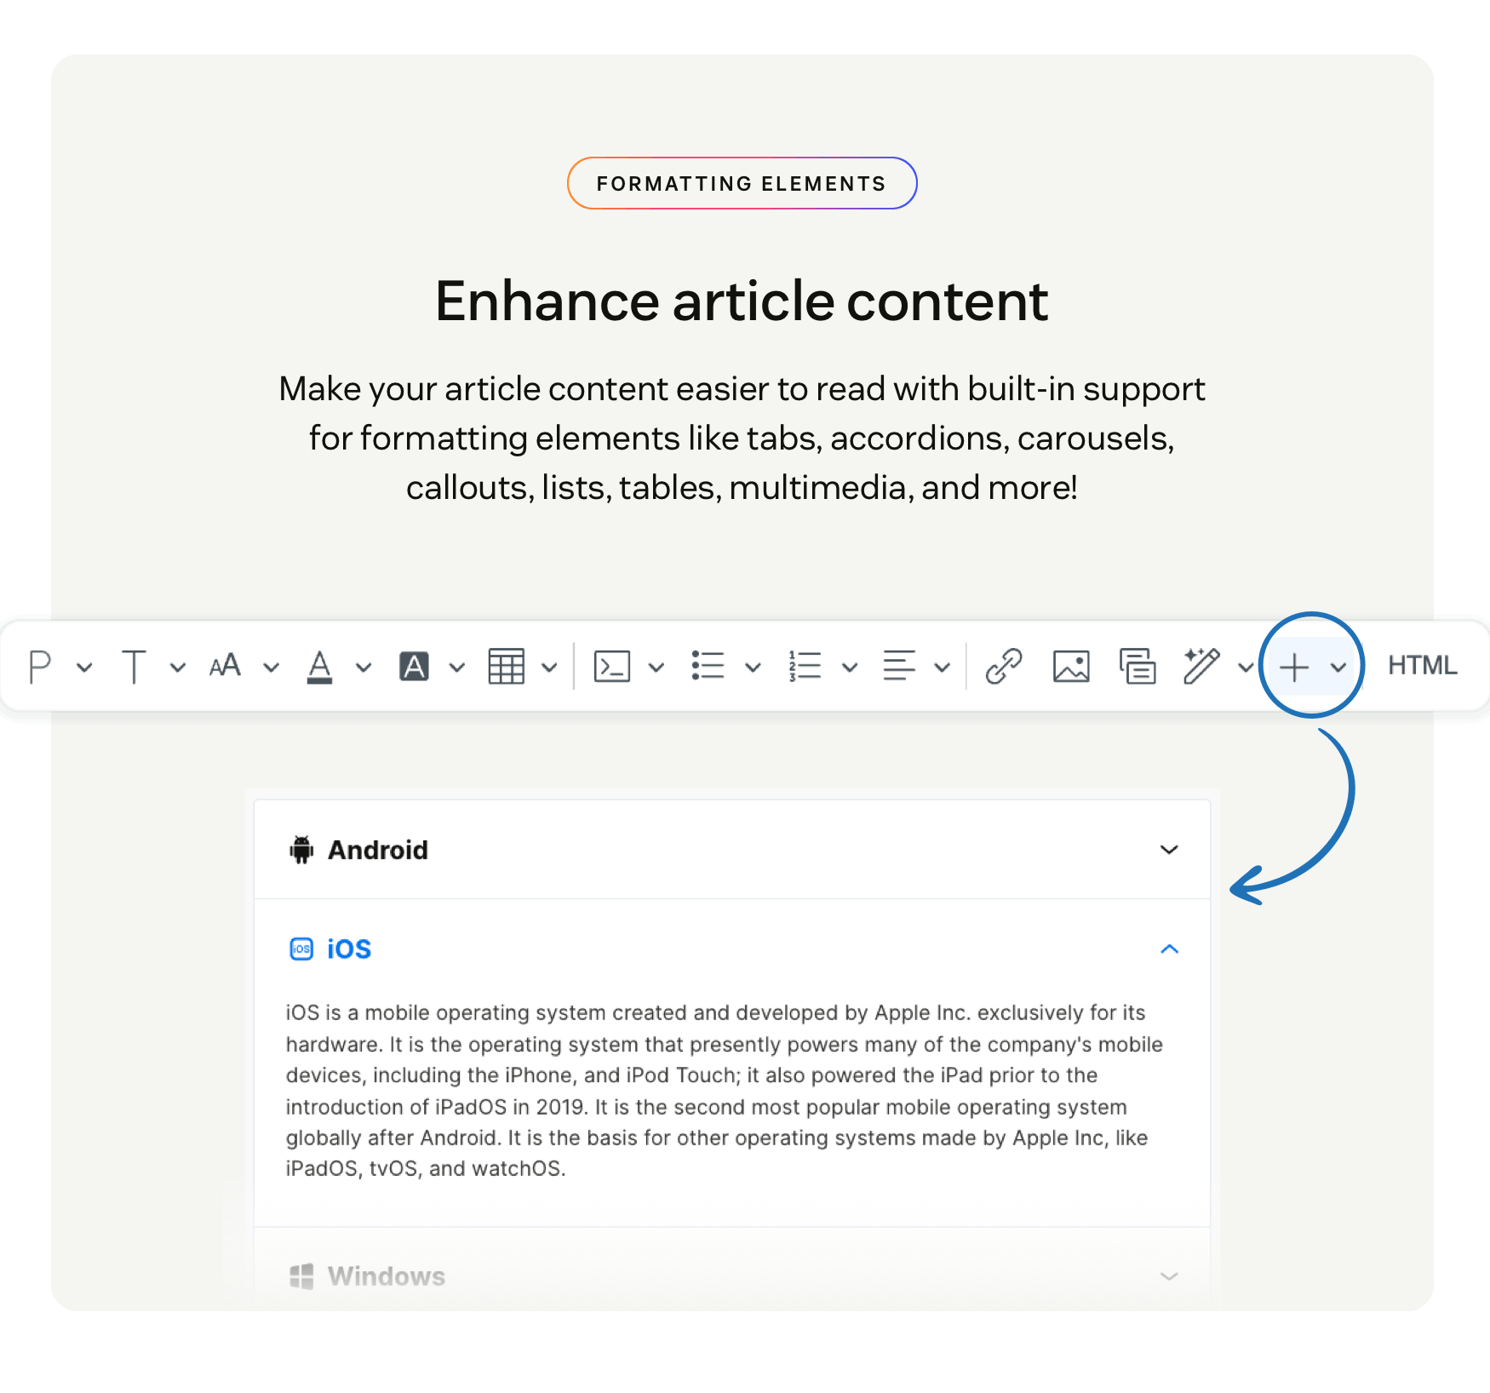1490x1393 pixels.
Task: Click the text style T icon
Action: [x=134, y=666]
